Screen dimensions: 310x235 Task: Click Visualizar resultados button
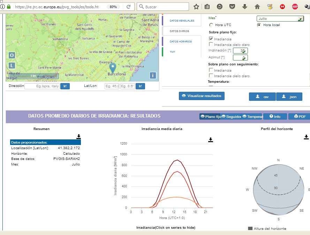click(x=202, y=96)
